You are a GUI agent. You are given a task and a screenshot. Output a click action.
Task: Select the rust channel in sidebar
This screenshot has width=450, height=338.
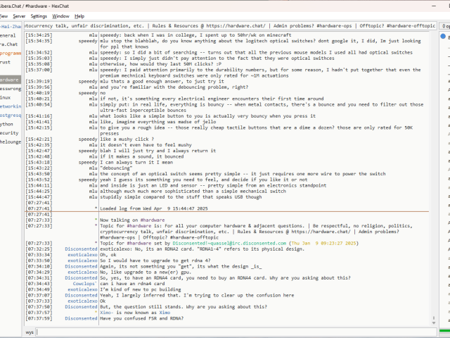click(x=6, y=62)
